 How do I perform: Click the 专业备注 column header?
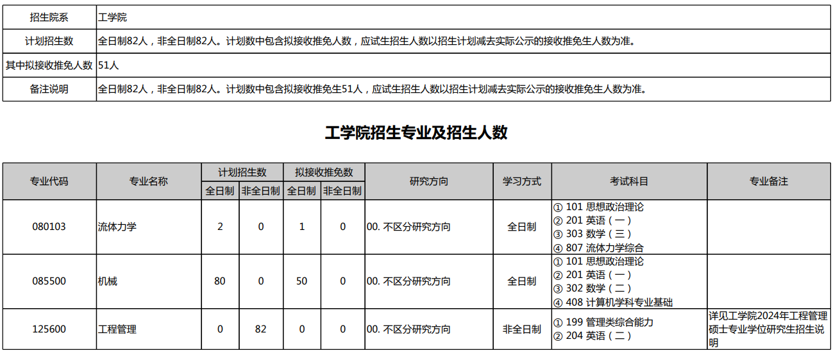click(768, 181)
